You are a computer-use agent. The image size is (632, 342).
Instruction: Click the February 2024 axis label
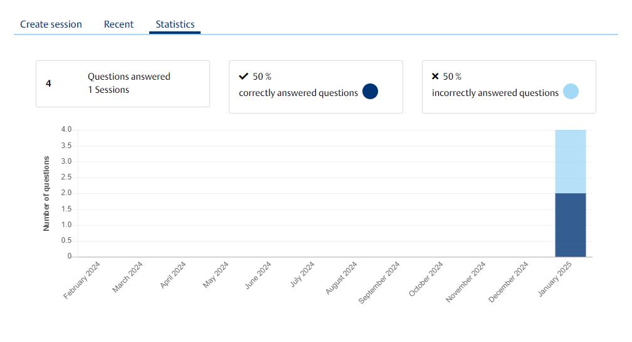pyautogui.click(x=82, y=281)
